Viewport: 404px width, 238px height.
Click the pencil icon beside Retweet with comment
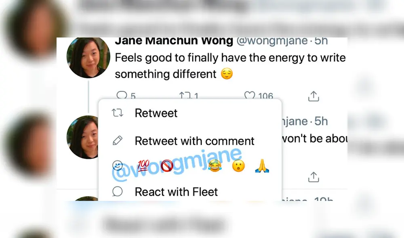(117, 141)
